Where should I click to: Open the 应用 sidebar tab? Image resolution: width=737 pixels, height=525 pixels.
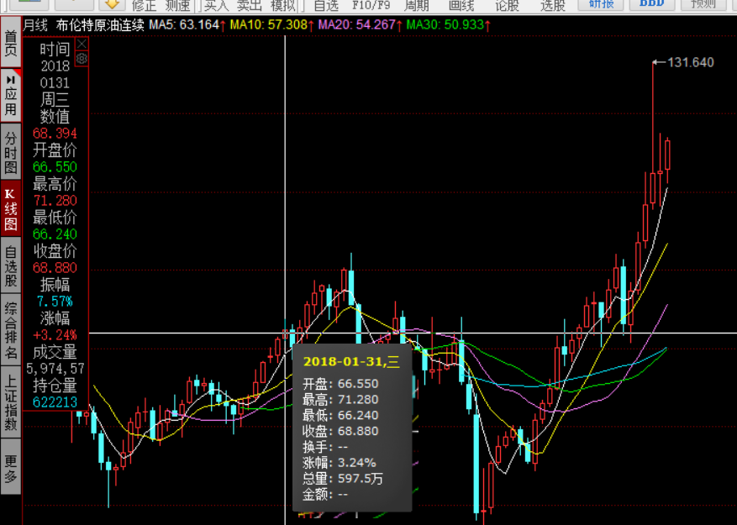[10, 94]
